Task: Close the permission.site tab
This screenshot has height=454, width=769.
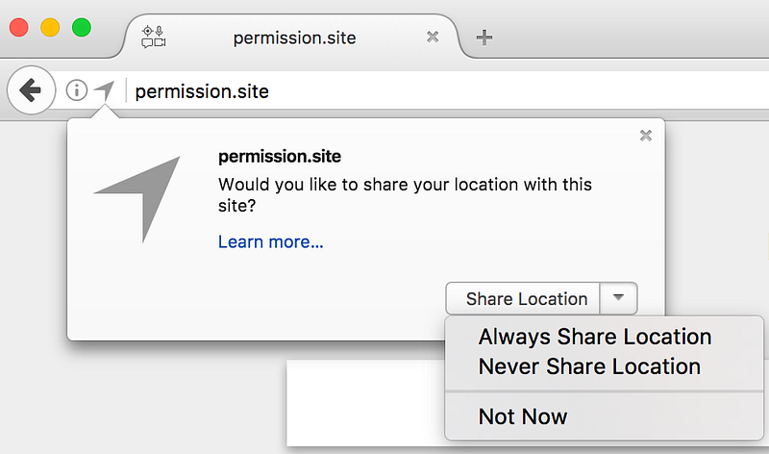Action: pos(432,37)
